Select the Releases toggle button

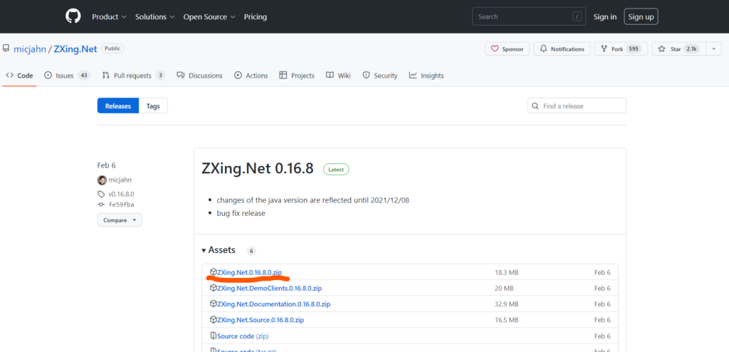(118, 105)
